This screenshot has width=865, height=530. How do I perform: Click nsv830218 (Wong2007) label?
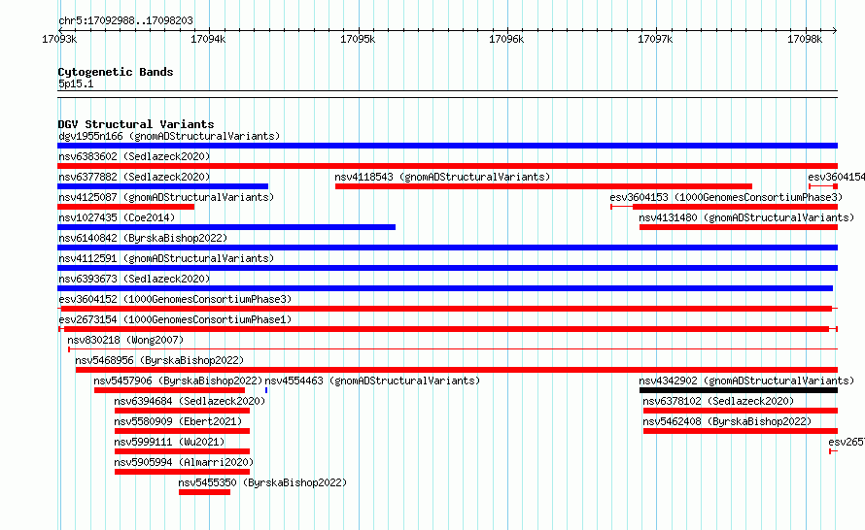pyautogui.click(x=125, y=340)
